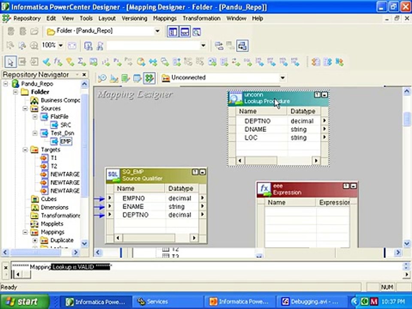
Task: Toggle the Navigator window button
Action: [x=173, y=32]
